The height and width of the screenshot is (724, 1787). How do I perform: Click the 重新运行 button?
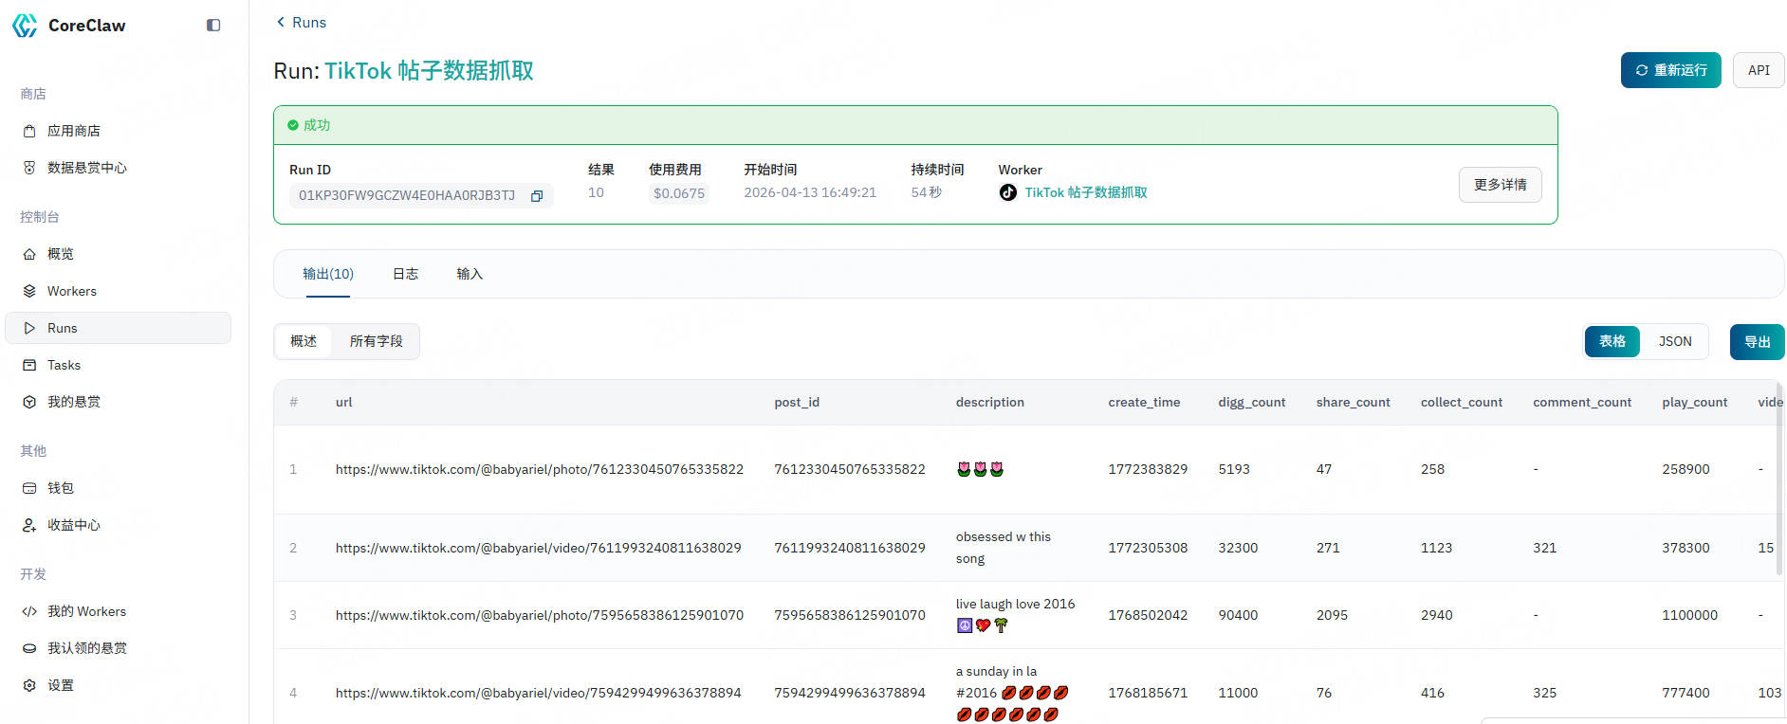(1669, 70)
